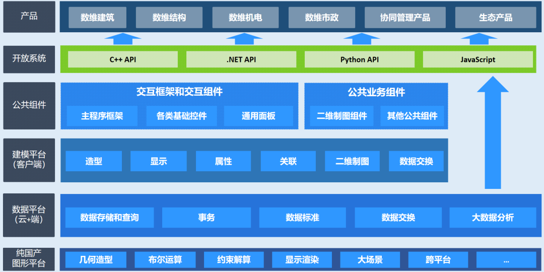Select the 主程序框架 component
544x272 pixels.
click(x=102, y=116)
